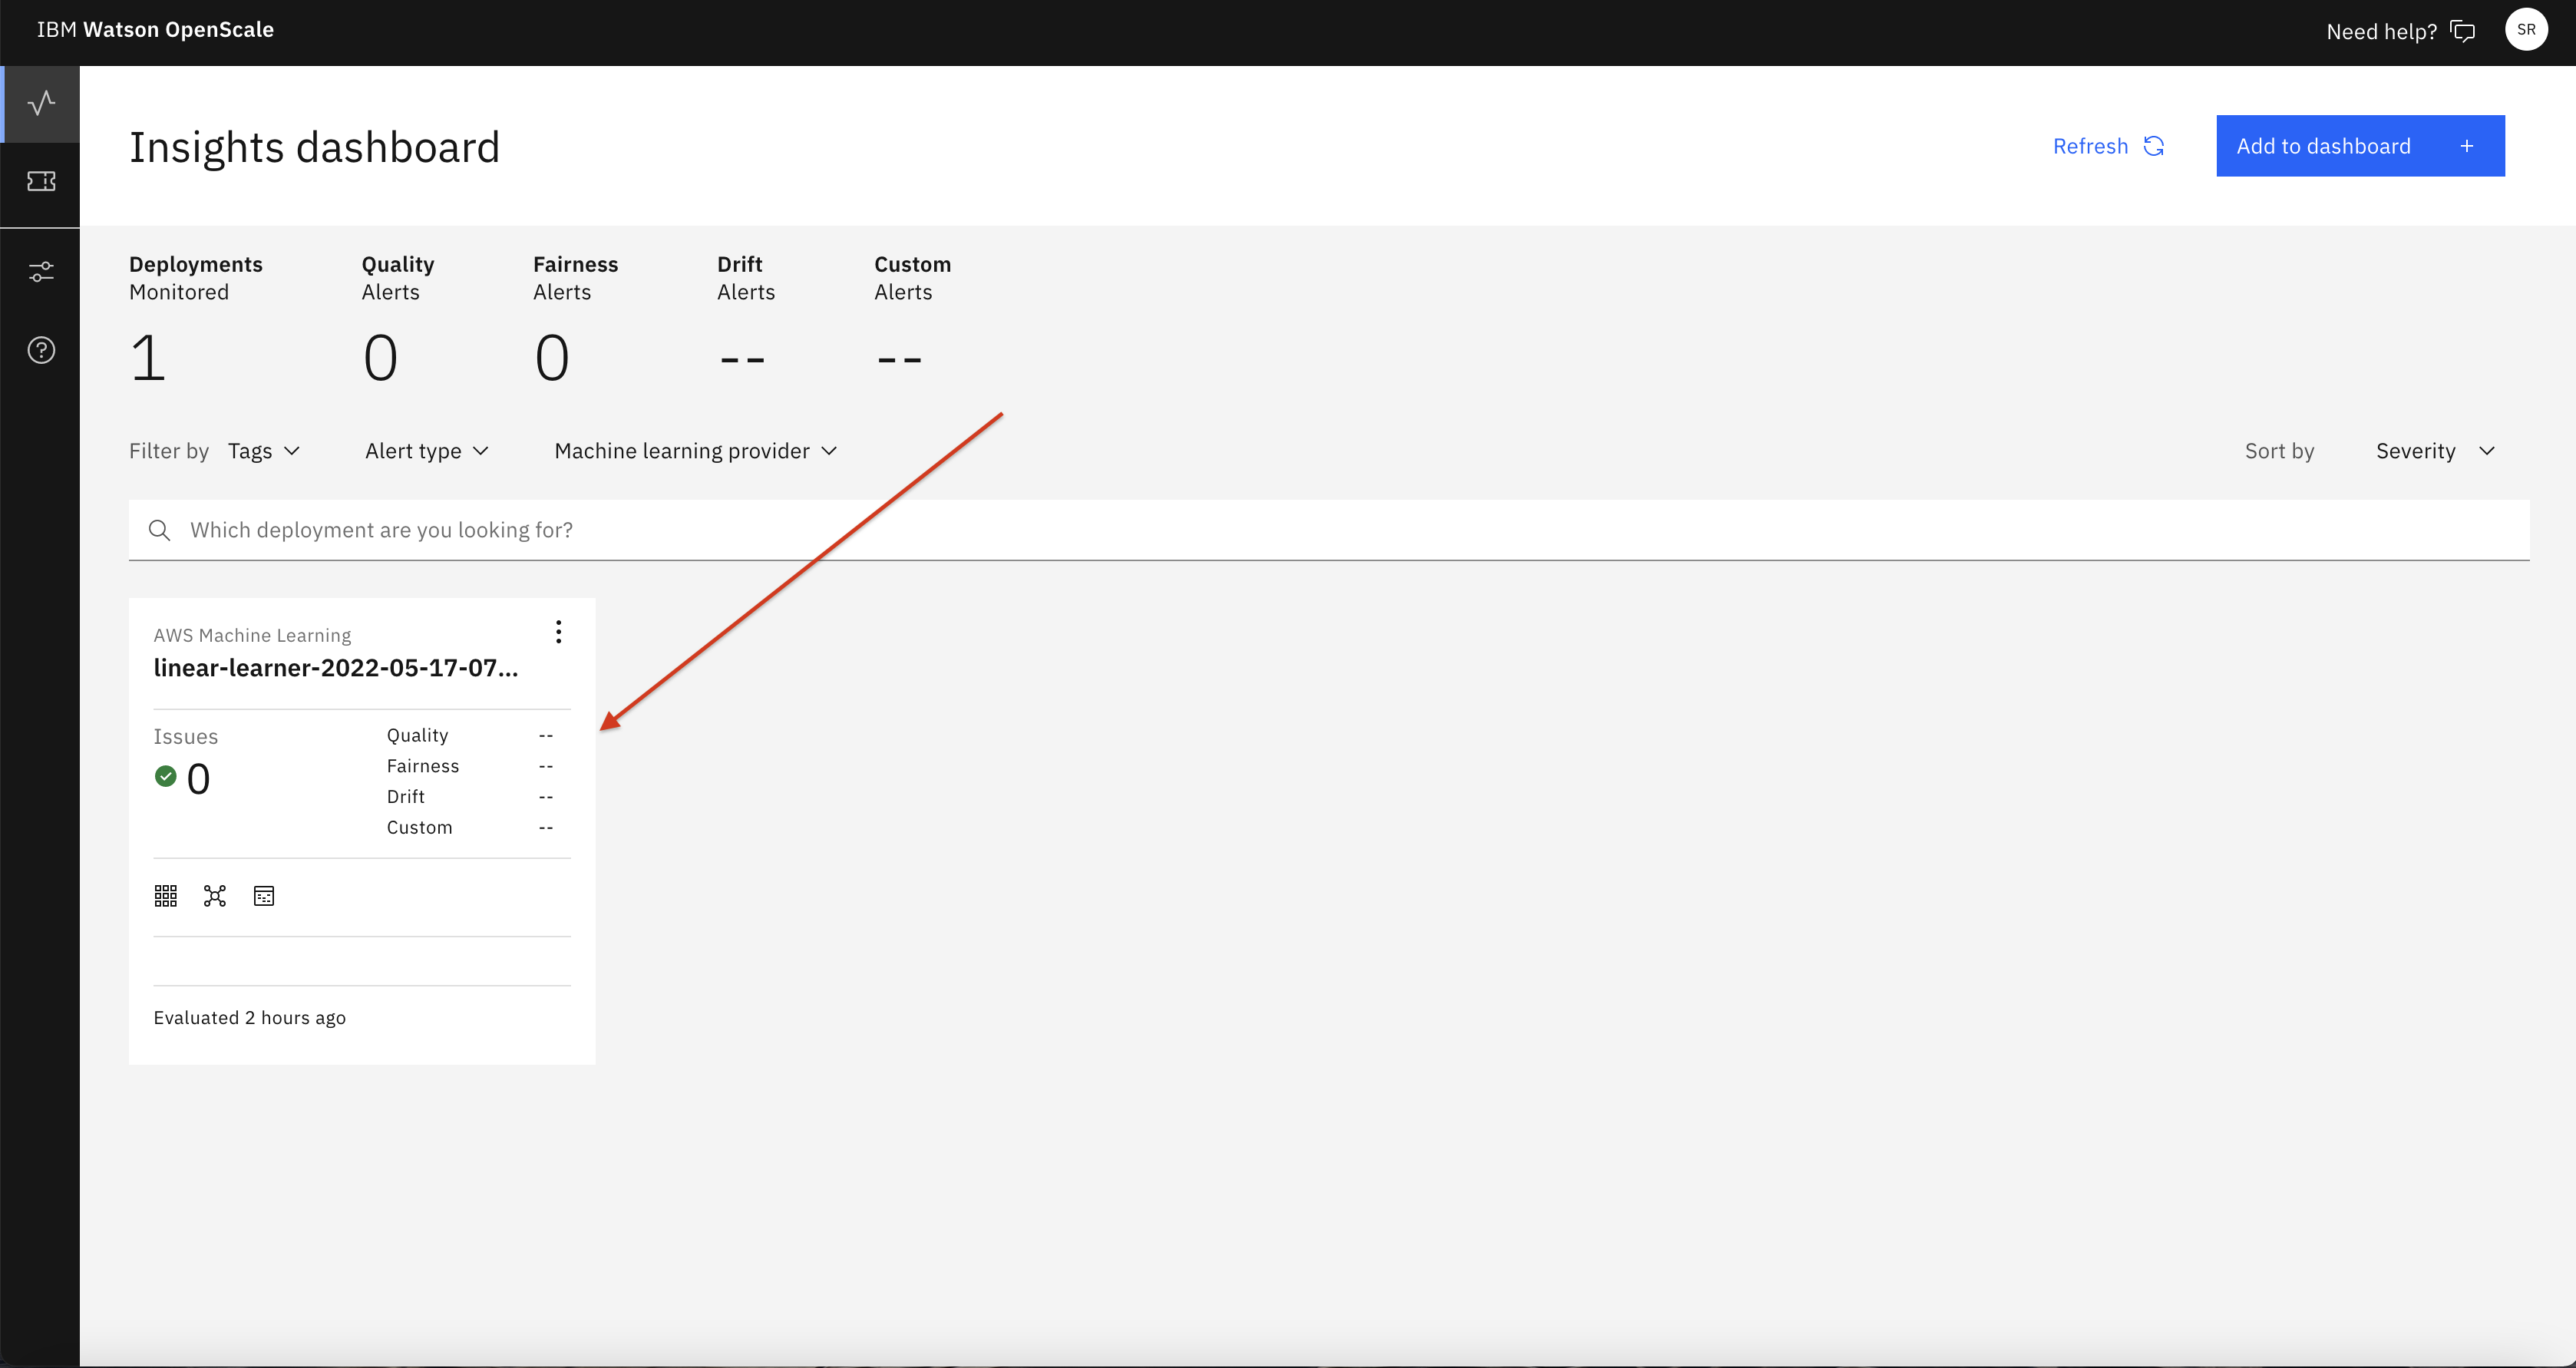Click the grid icon on deployment tile
This screenshot has height=1368, width=2576.
pos(166,896)
